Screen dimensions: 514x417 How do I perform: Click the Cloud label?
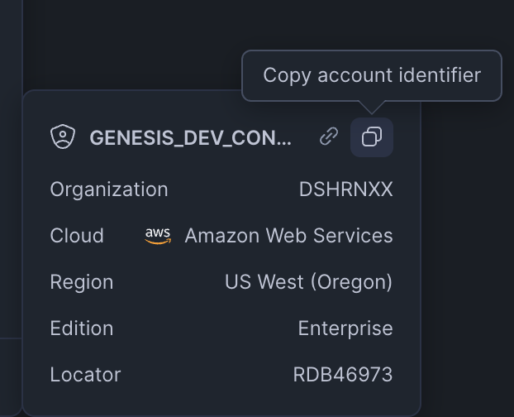tap(77, 236)
